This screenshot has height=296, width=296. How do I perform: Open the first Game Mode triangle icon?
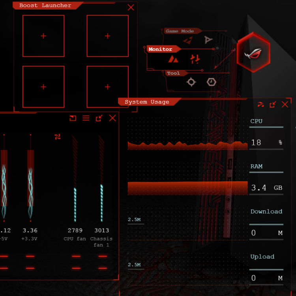coord(188,40)
